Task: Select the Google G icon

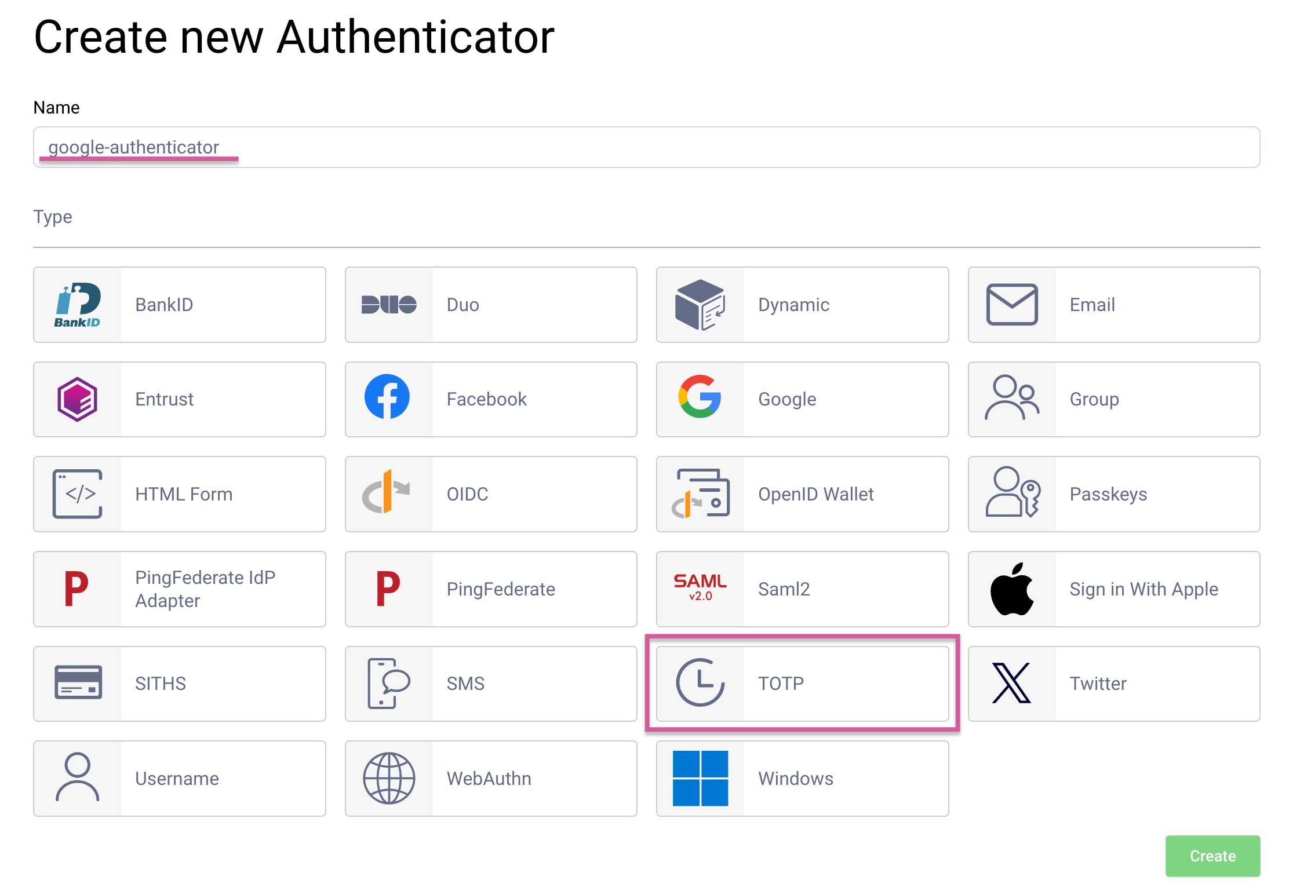Action: 700,397
